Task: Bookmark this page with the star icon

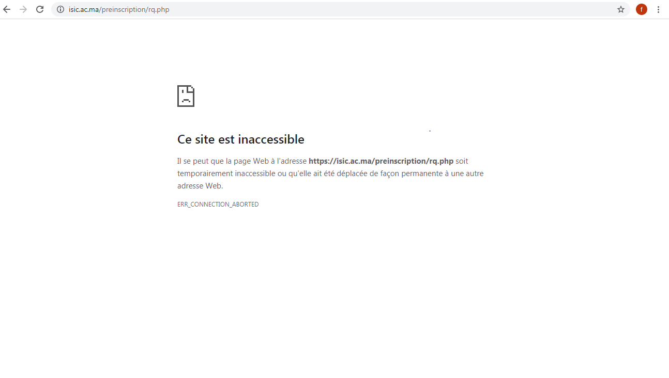Action: pyautogui.click(x=620, y=9)
